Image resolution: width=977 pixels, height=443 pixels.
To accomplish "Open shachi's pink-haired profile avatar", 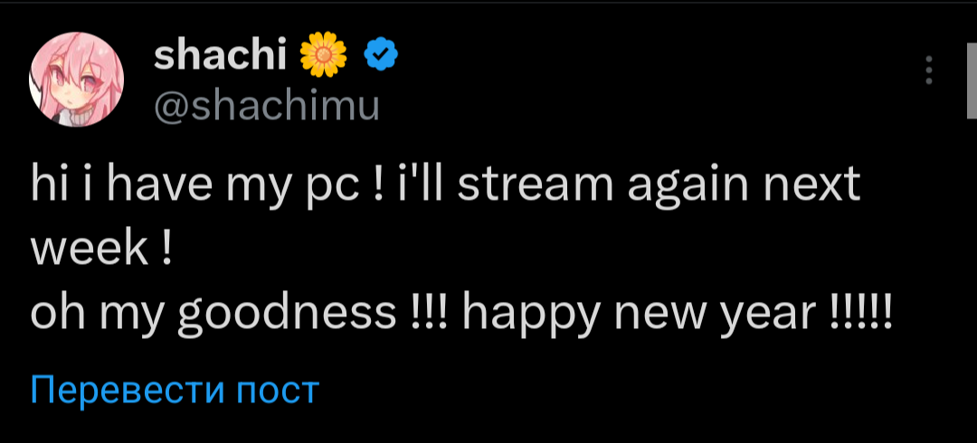I will click(x=71, y=83).
